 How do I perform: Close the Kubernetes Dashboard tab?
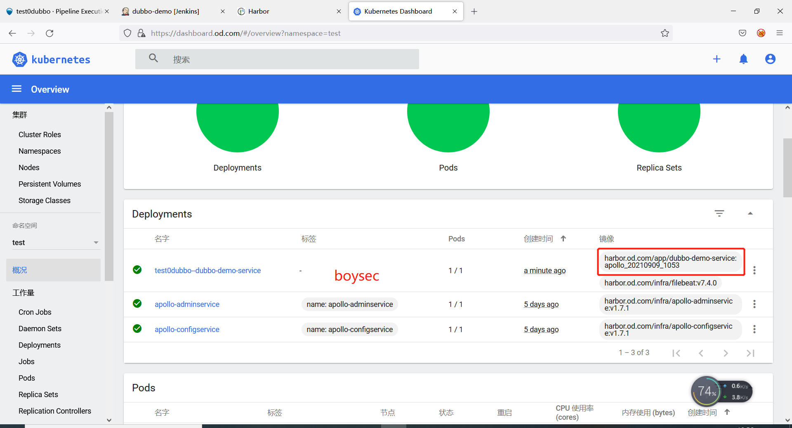point(455,12)
